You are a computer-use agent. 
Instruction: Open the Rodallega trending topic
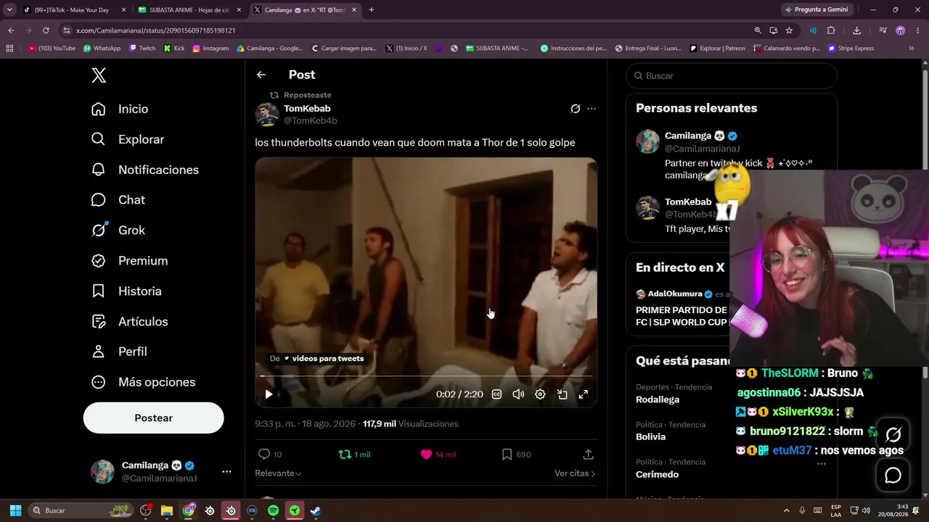658,399
